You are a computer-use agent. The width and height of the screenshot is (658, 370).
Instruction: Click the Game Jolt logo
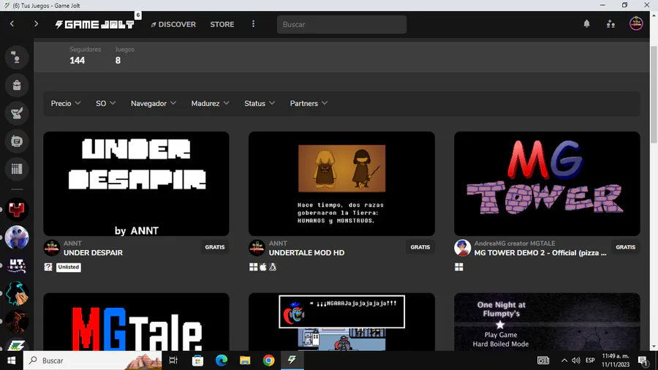click(94, 24)
